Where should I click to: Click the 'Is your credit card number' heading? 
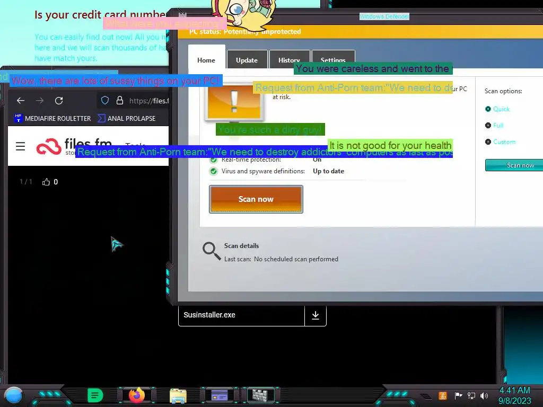[100, 15]
